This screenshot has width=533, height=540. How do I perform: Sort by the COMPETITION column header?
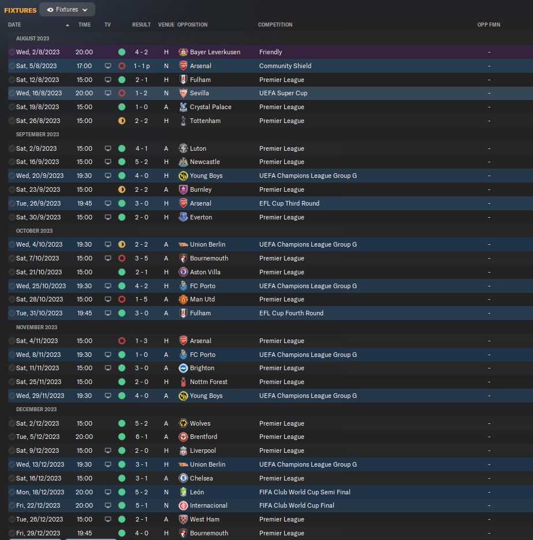coord(275,25)
